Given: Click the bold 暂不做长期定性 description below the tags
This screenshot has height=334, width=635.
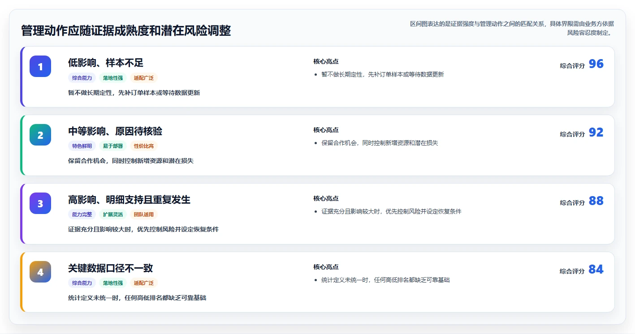Looking at the screenshot, I should pyautogui.click(x=134, y=93).
